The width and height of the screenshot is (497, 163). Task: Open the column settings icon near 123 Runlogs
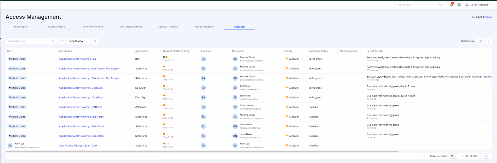coord(480,41)
